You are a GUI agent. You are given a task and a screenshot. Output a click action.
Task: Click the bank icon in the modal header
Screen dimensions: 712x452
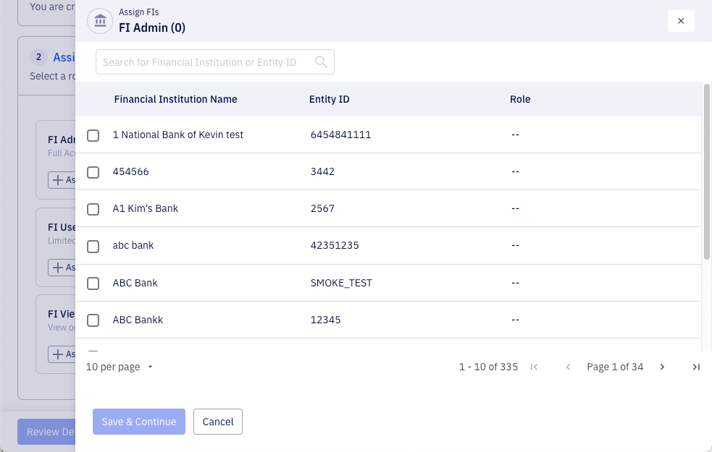(x=99, y=21)
